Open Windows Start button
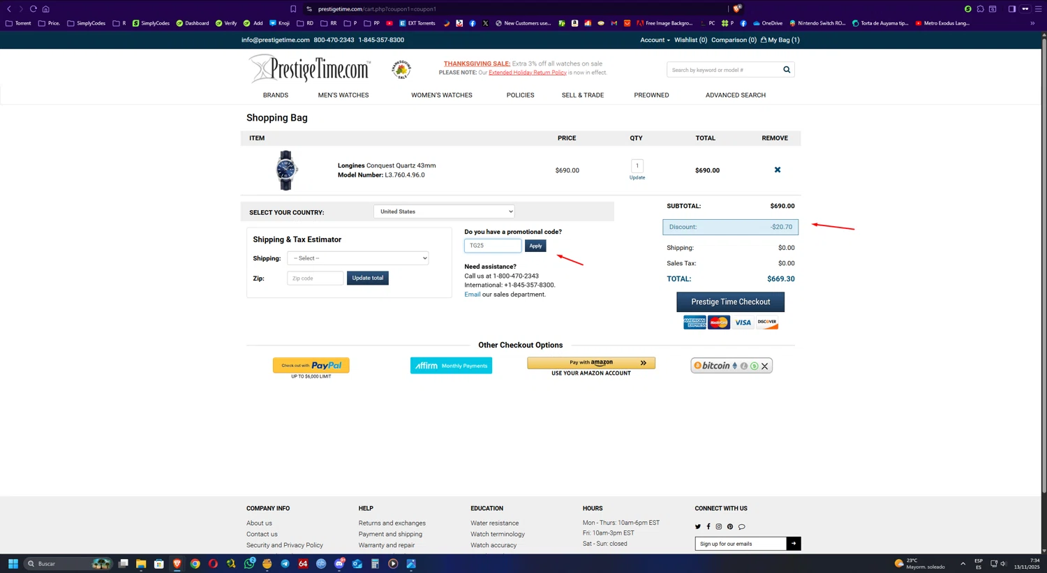This screenshot has height=573, width=1047. [x=13, y=564]
